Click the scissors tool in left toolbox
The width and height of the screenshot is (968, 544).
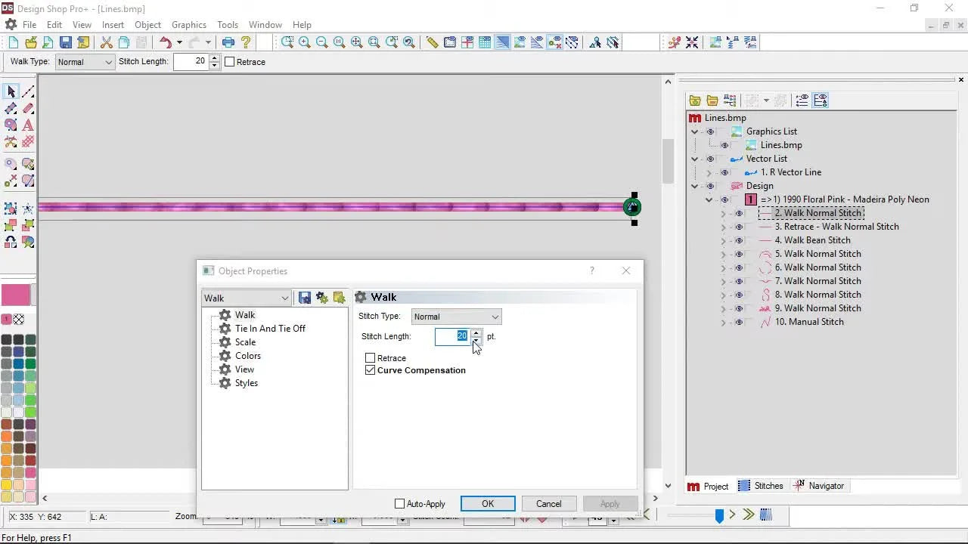(11, 141)
